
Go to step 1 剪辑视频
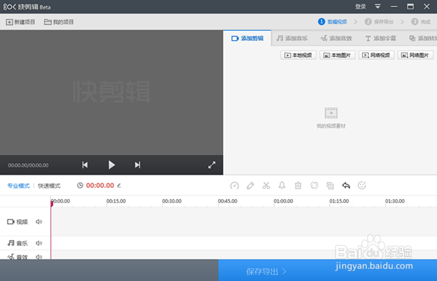coord(333,22)
